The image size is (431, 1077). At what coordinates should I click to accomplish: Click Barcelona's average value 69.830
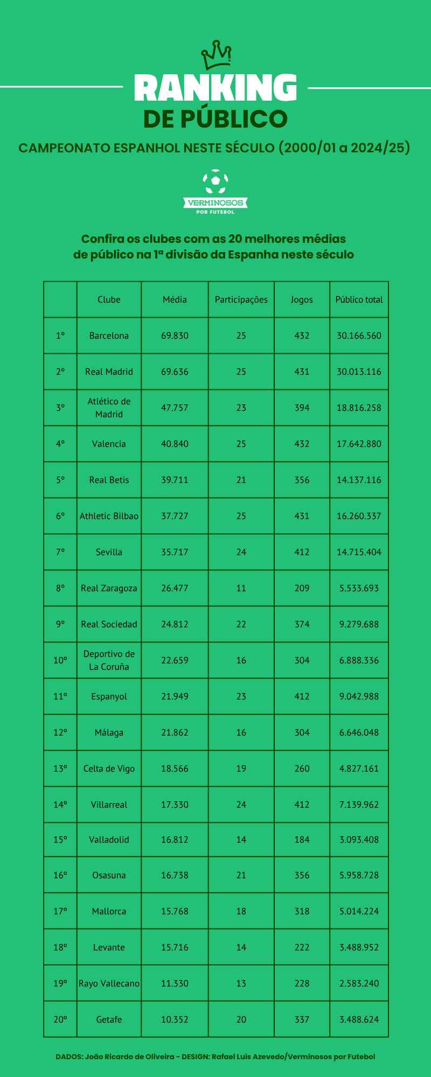tap(175, 335)
